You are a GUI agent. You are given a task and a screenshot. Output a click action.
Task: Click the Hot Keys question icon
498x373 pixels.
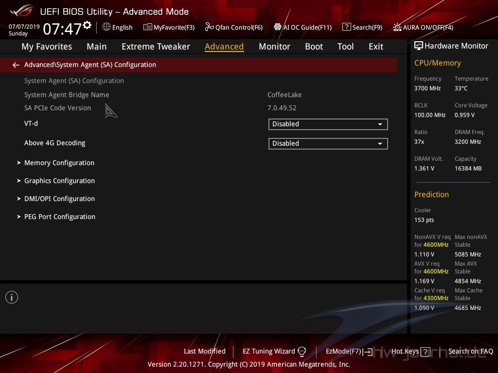(x=425, y=352)
